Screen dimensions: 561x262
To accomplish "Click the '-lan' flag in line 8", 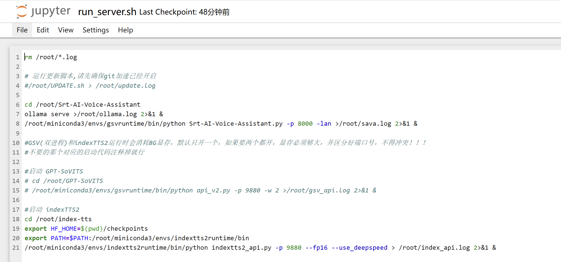I will tap(324, 124).
